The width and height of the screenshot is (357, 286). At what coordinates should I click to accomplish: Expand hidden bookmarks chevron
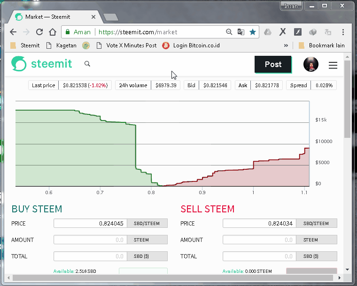(x=286, y=45)
